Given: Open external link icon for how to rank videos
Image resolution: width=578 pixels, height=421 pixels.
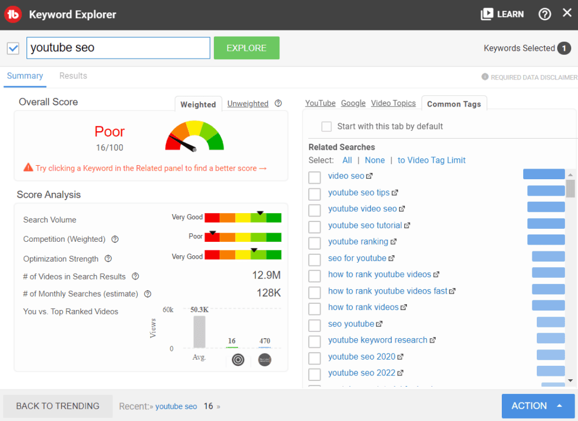Looking at the screenshot, I should point(404,307).
